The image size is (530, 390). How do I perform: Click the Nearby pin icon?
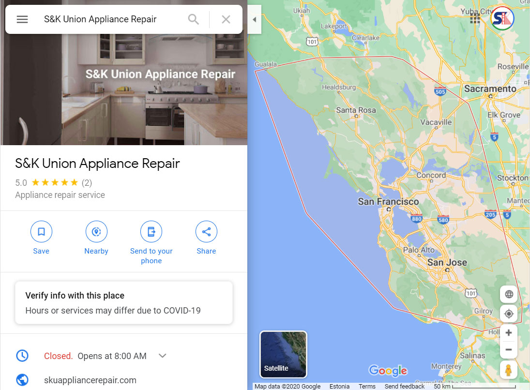96,231
